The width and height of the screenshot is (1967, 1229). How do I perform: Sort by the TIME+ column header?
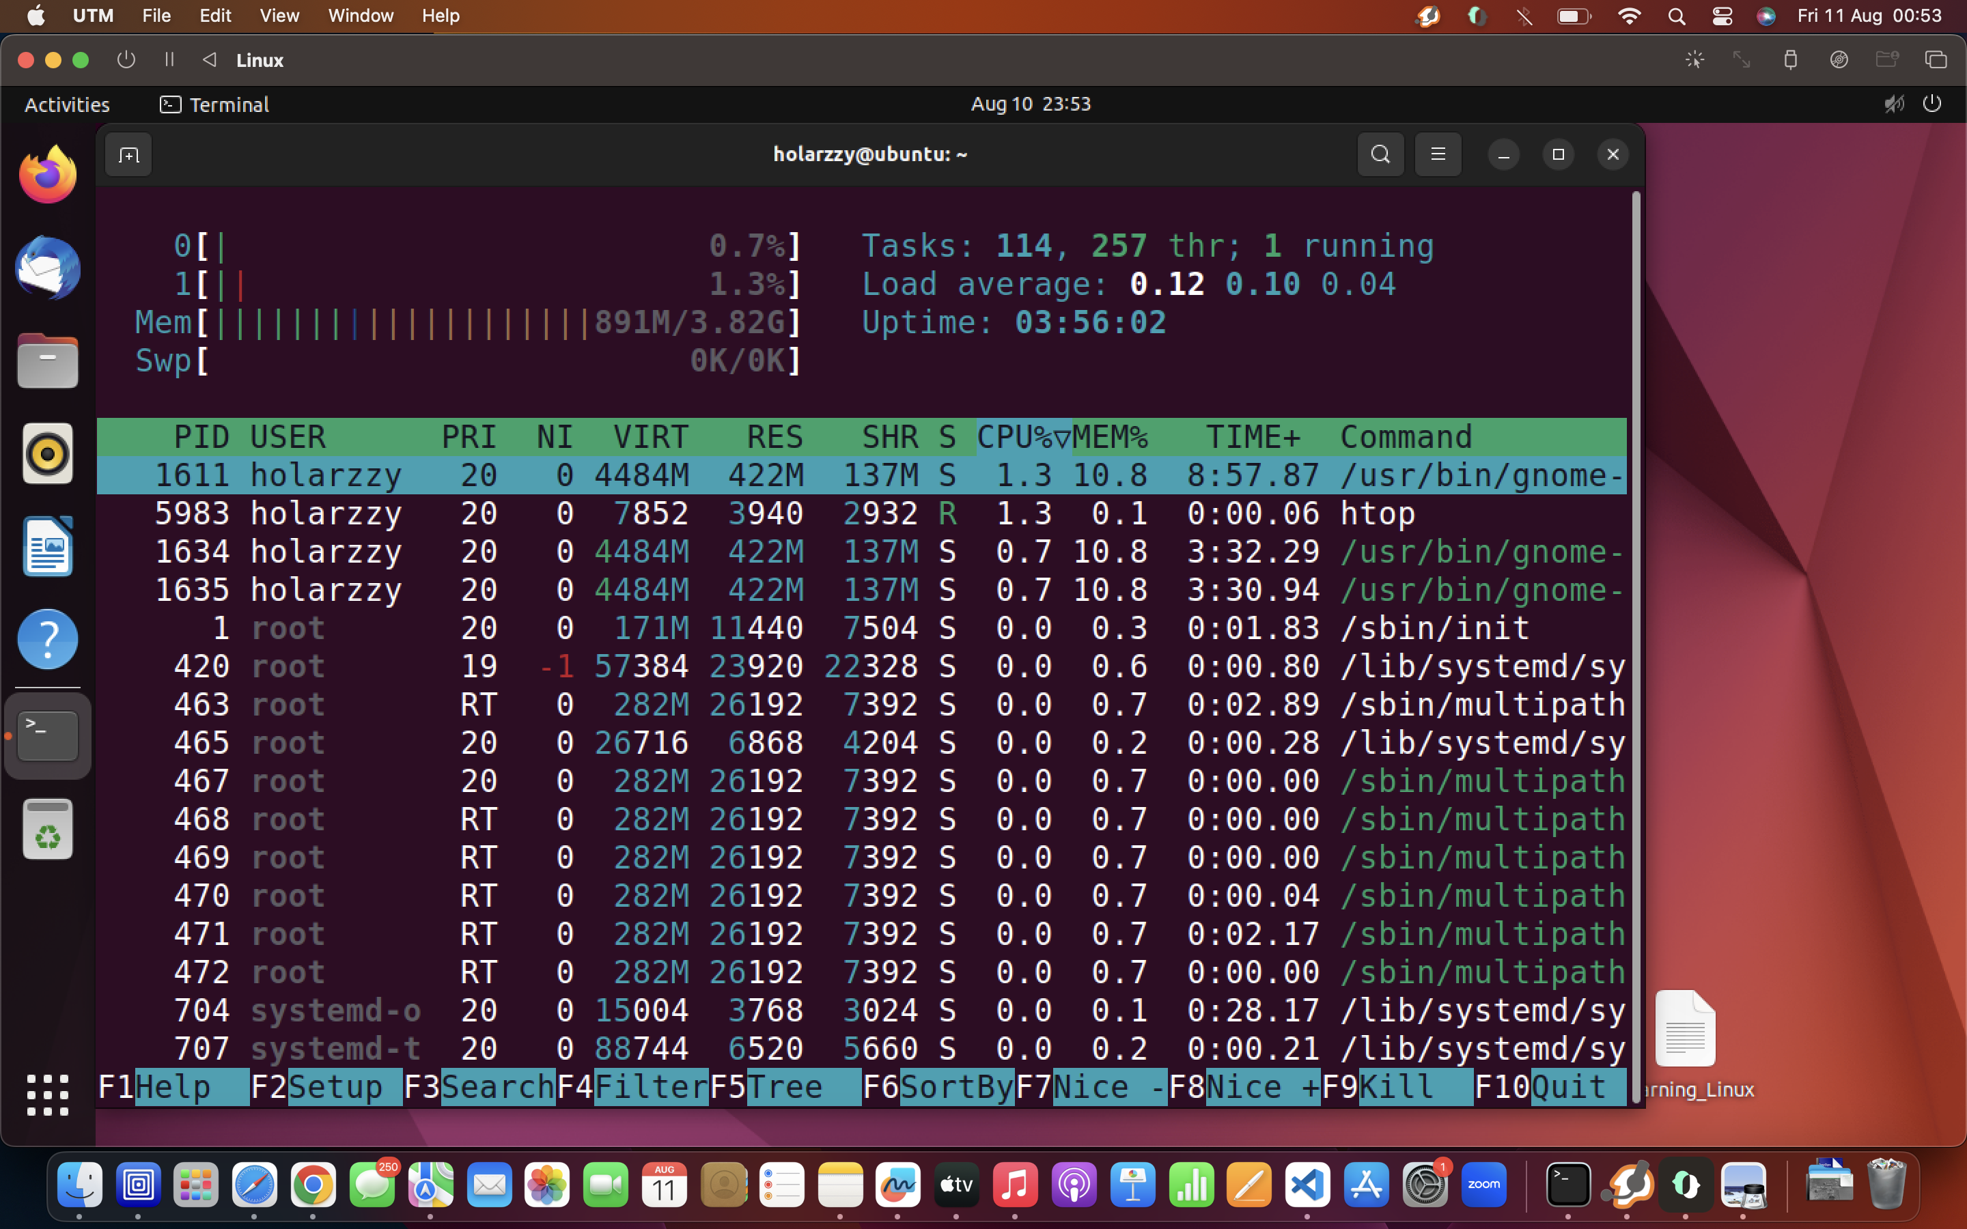1253,437
